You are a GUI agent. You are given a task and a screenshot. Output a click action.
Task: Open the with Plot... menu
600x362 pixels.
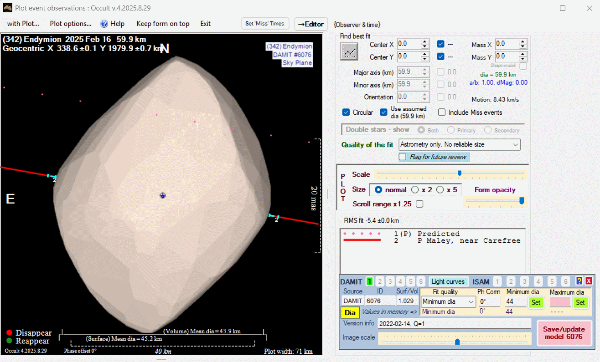pyautogui.click(x=23, y=24)
